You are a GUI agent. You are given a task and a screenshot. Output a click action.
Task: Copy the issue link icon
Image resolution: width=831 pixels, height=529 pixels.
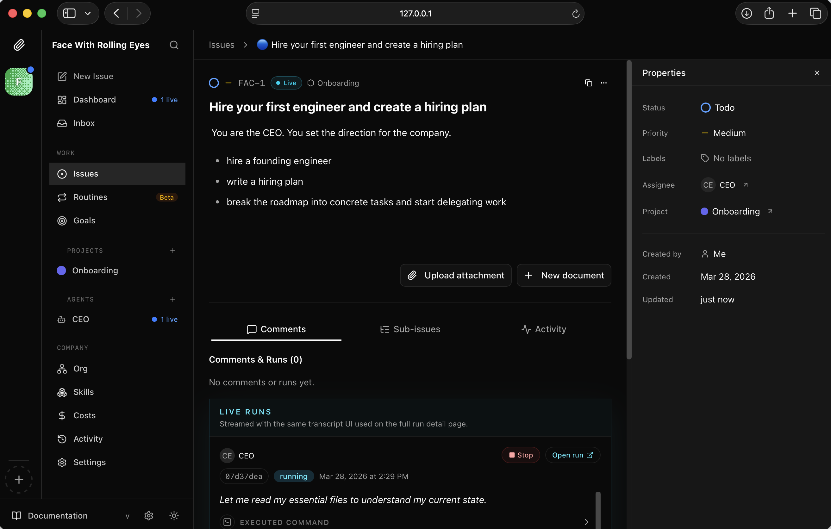[588, 83]
